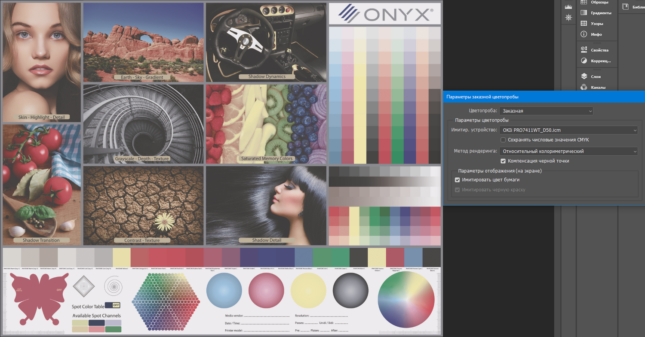Click the Skin - Highlight - Detail caption
Image resolution: width=645 pixels, height=337 pixels.
pos(41,117)
